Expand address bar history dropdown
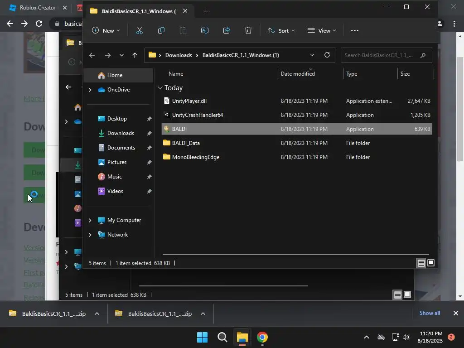464x348 pixels. click(312, 55)
